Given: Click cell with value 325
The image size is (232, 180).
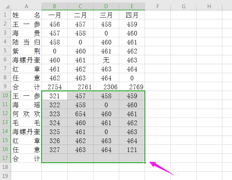Looking at the screenshot, I should [54, 131].
